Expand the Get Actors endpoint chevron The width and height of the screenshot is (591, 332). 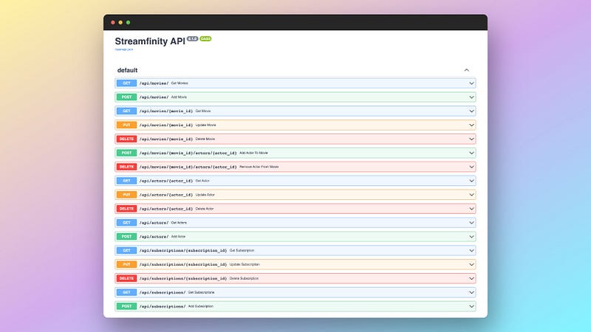471,223
